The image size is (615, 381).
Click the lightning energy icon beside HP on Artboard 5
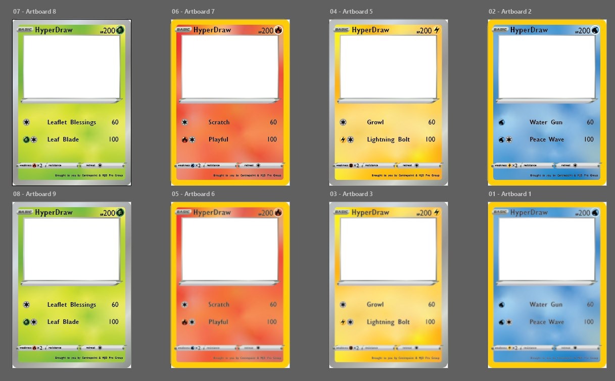click(x=437, y=30)
